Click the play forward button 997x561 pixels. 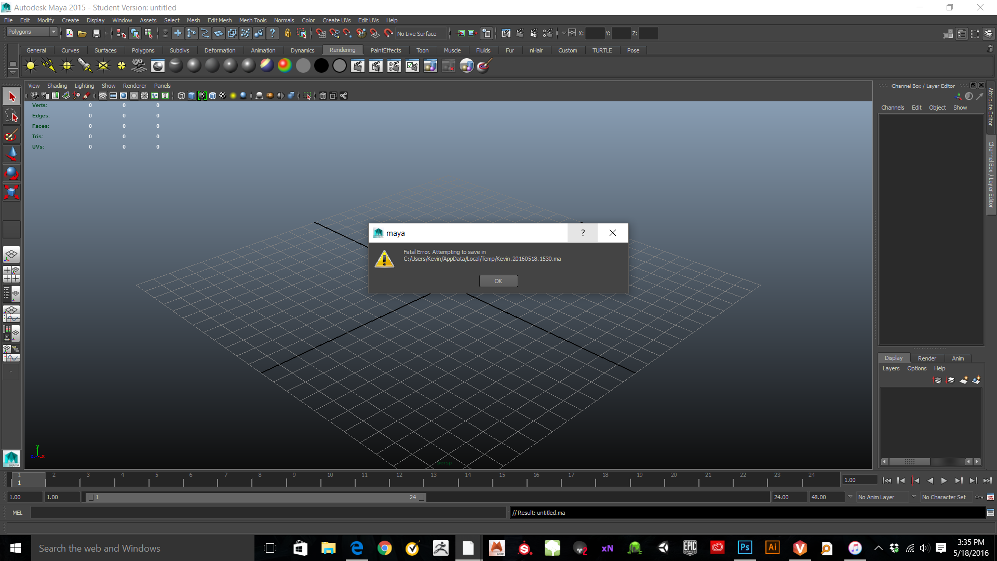pyautogui.click(x=944, y=480)
